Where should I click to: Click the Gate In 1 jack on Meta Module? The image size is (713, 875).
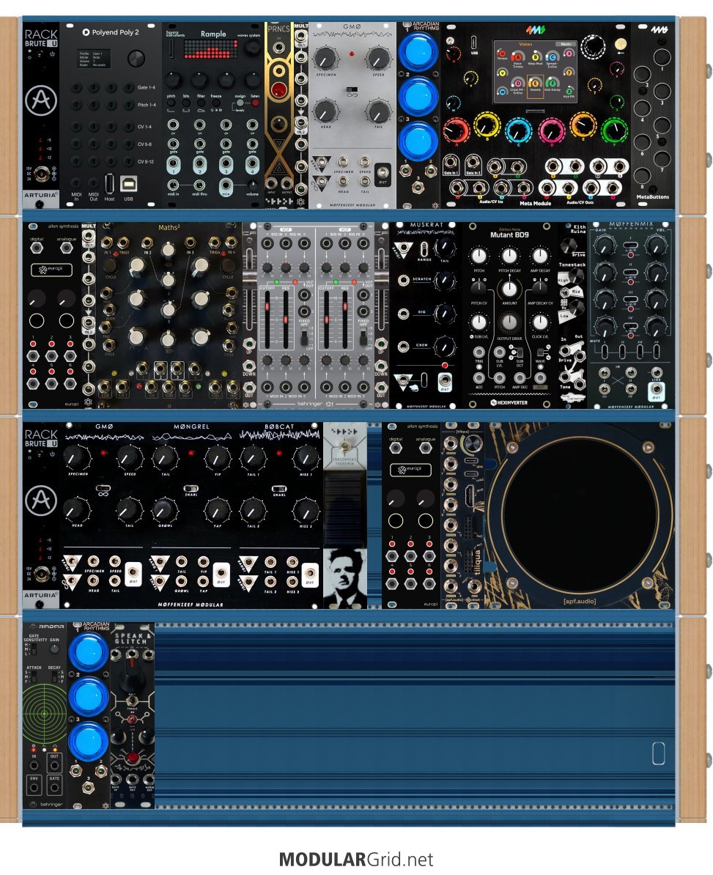(x=451, y=163)
